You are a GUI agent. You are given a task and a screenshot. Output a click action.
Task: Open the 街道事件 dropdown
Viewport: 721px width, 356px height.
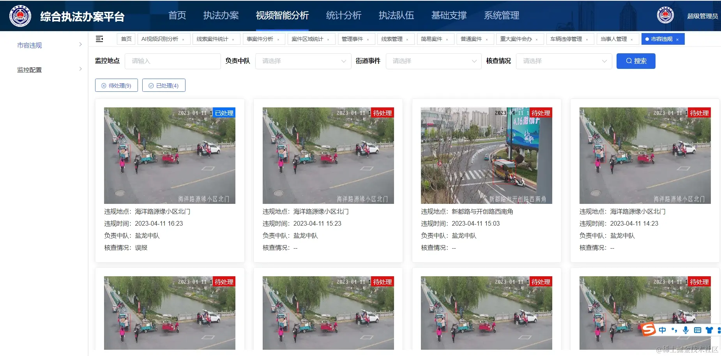[434, 61]
